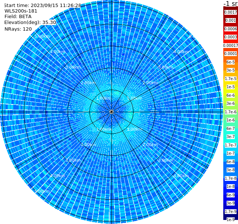The width and height of the screenshot is (238, 224).
Task: Click the upper-left 5.00km range ring label
Action: (42, 36)
